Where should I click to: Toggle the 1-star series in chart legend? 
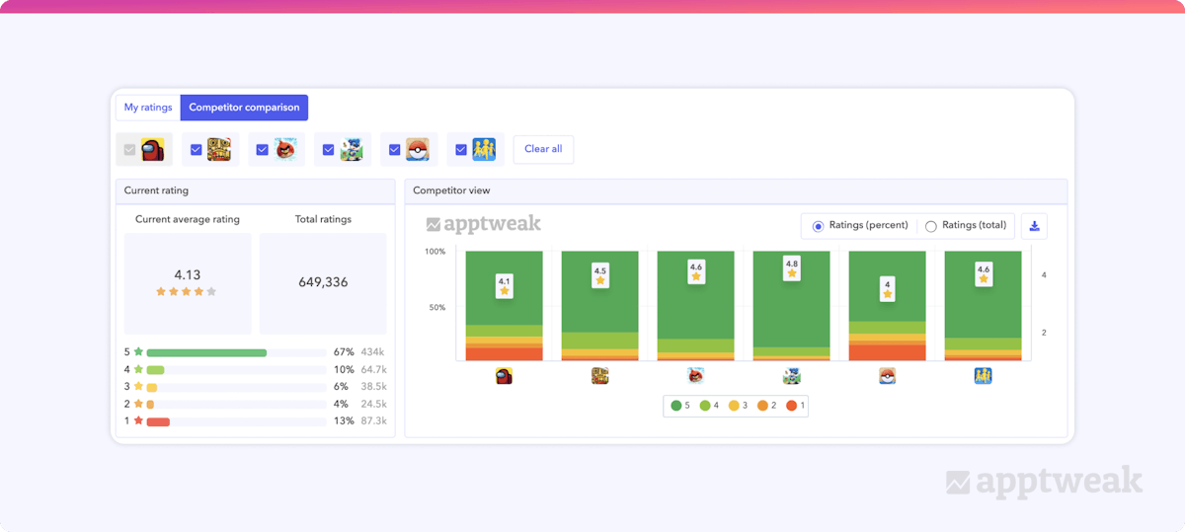(x=793, y=406)
